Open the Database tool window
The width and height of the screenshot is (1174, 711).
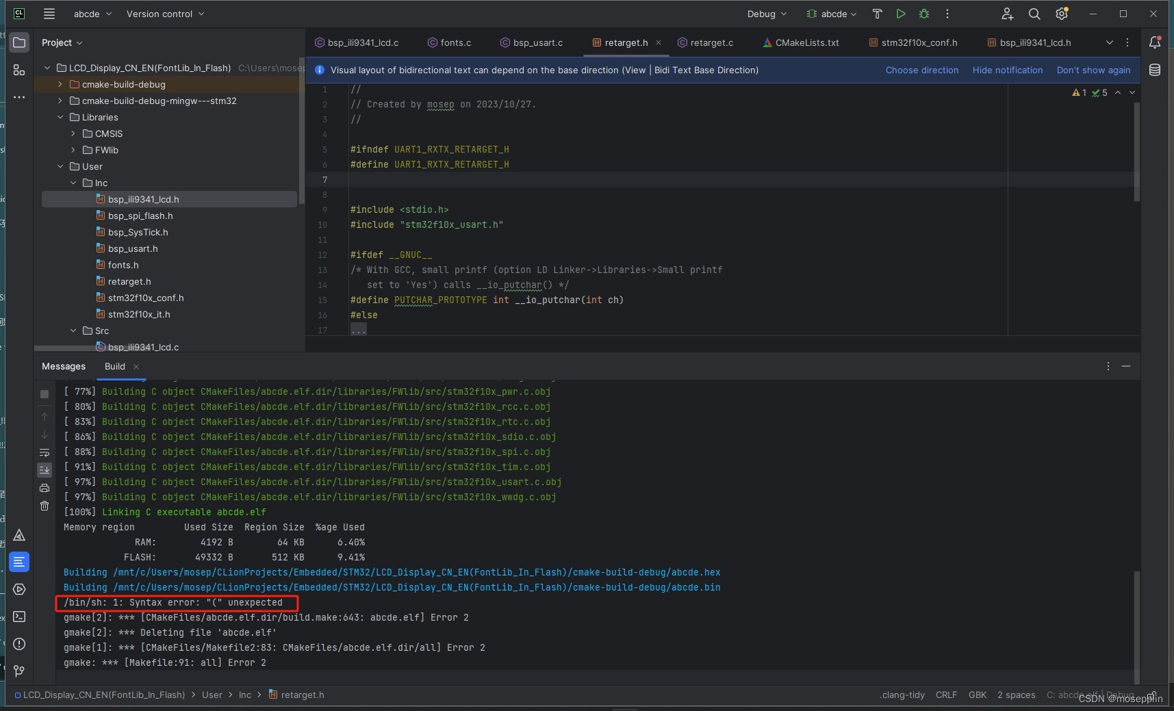point(1156,70)
